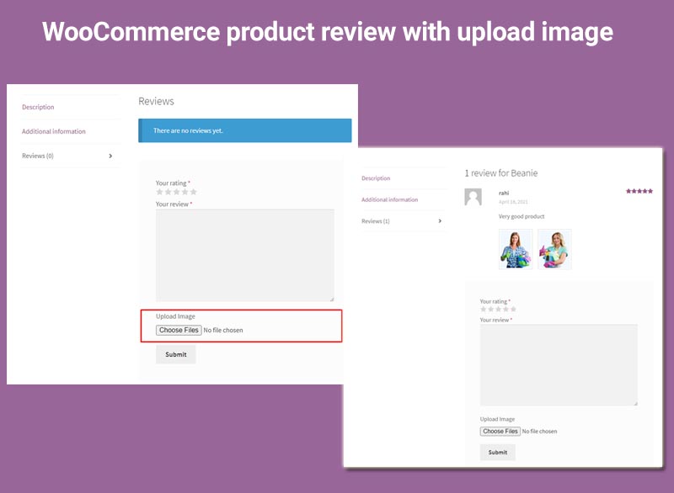674x493 pixels.
Task: Click the resize handle of the no-reviews textarea
Action: click(331, 298)
